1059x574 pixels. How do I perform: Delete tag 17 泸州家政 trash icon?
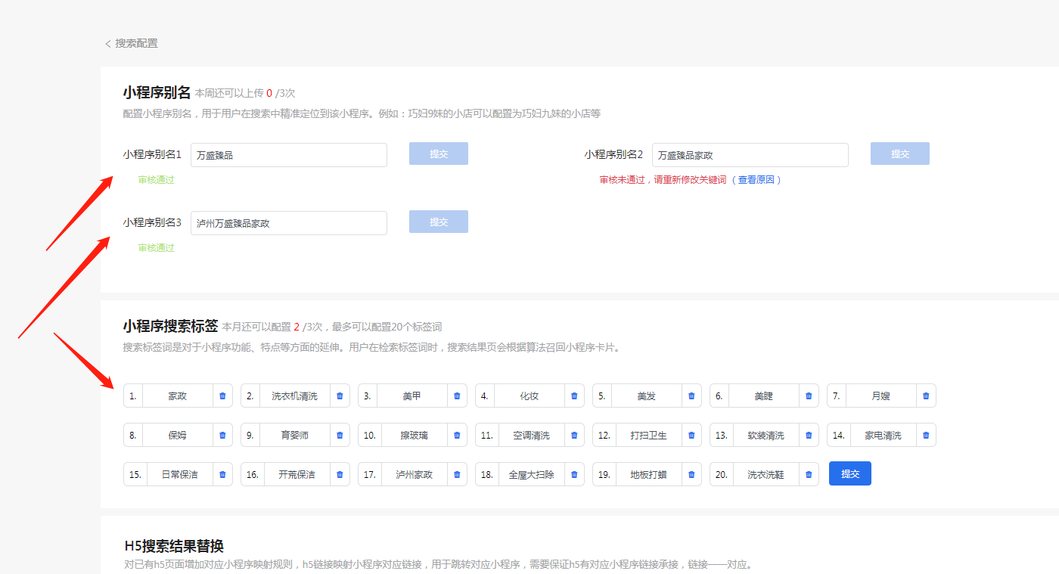tap(457, 474)
